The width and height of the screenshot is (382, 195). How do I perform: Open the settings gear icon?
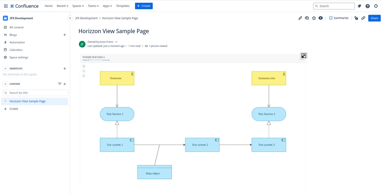point(376,6)
